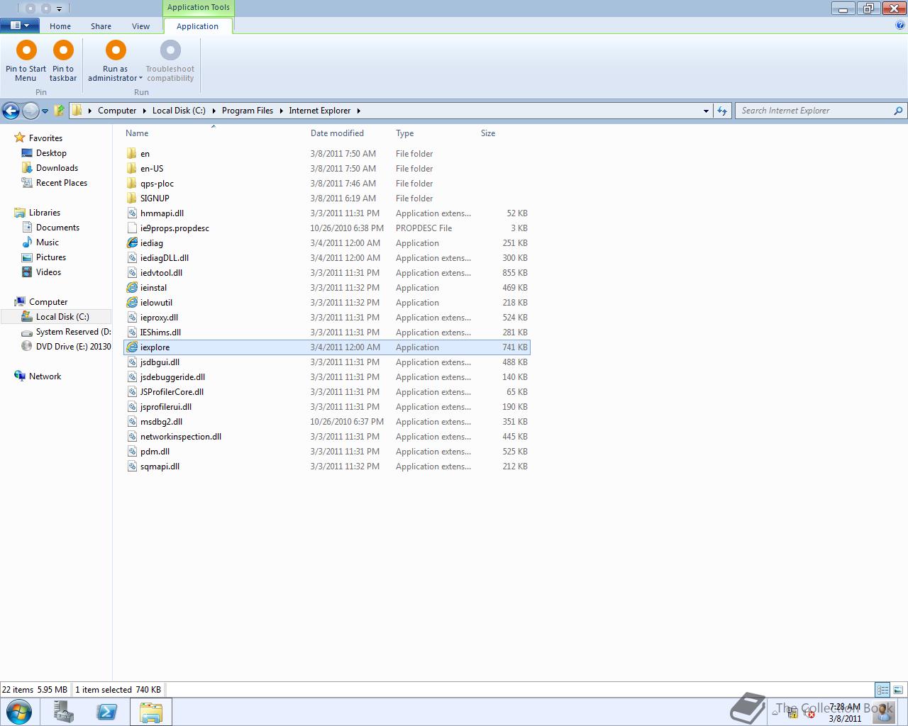Select the JSProfilerCore.dll file
The height and width of the screenshot is (726, 908).
172,392
